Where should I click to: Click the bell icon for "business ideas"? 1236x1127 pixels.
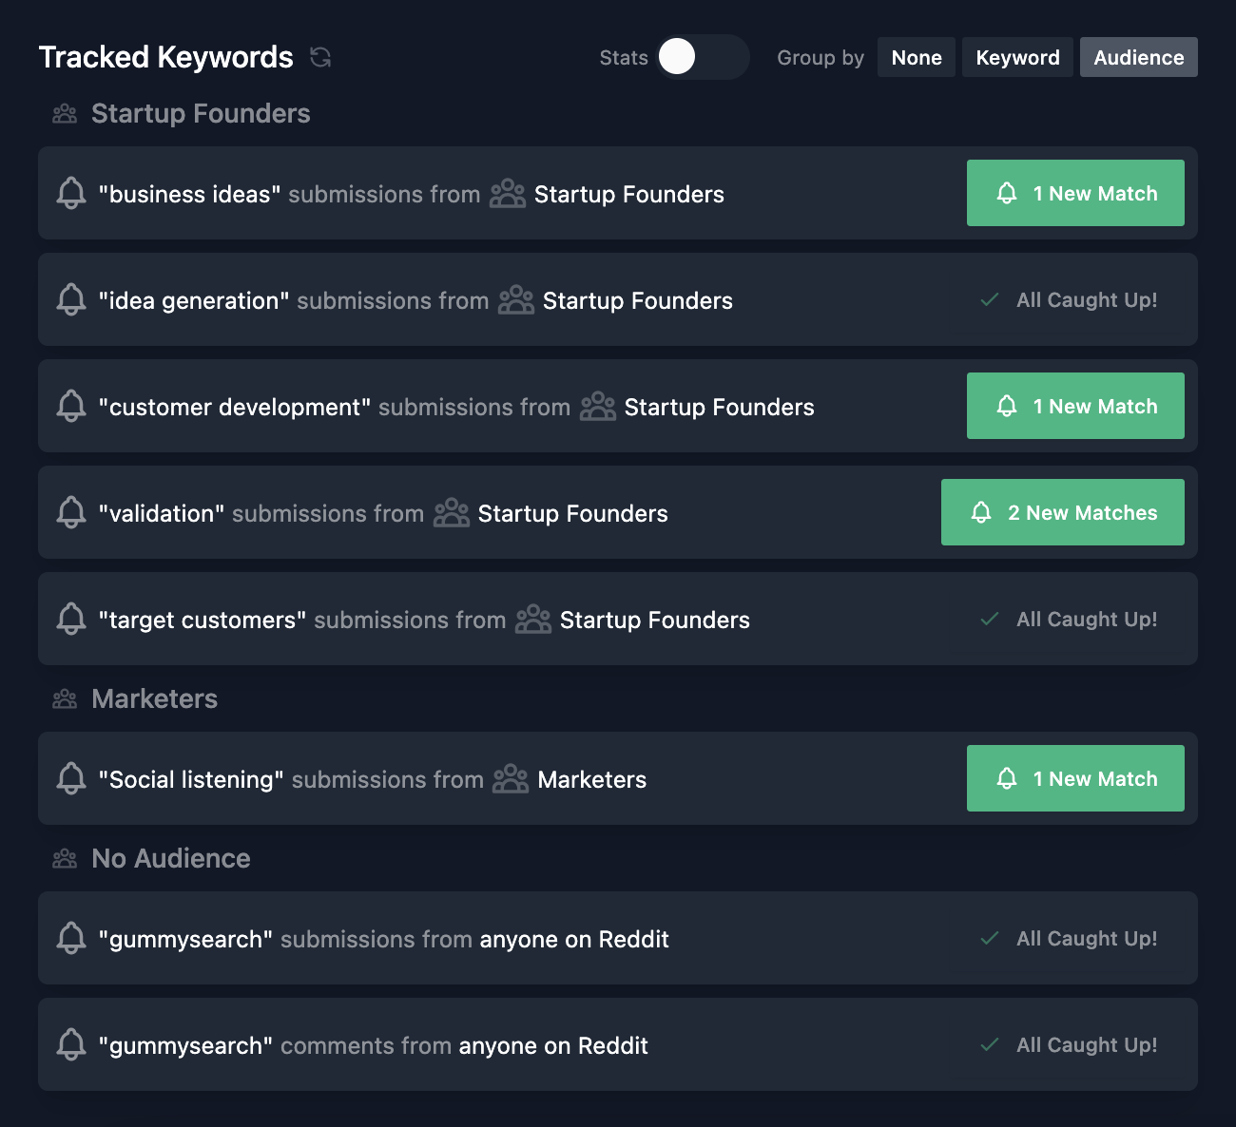click(x=71, y=194)
